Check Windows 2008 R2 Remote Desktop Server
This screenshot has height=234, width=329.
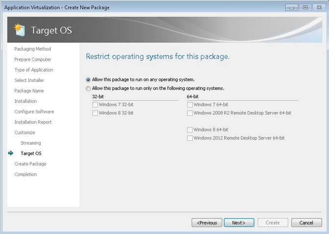tap(190, 113)
